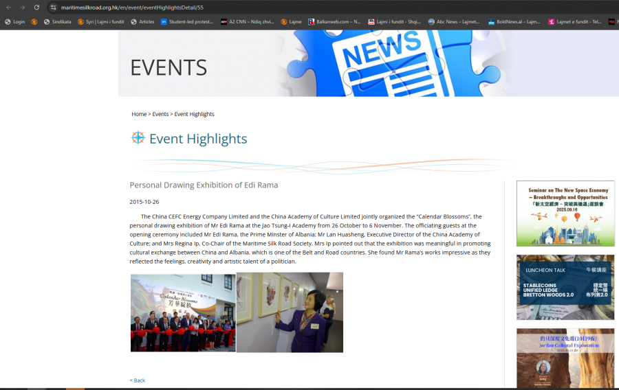Open the ribbon-cutting ceremony photo
The width and height of the screenshot is (619, 390).
(183, 313)
